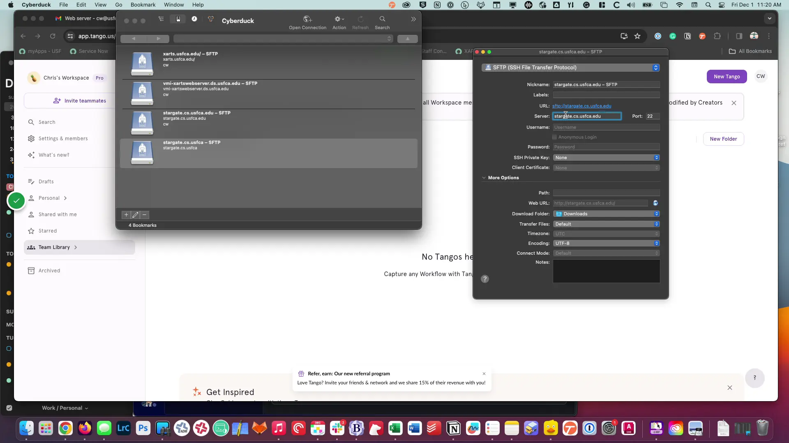
Task: Go forward in Cyberduck path navigation
Action: pos(158,39)
